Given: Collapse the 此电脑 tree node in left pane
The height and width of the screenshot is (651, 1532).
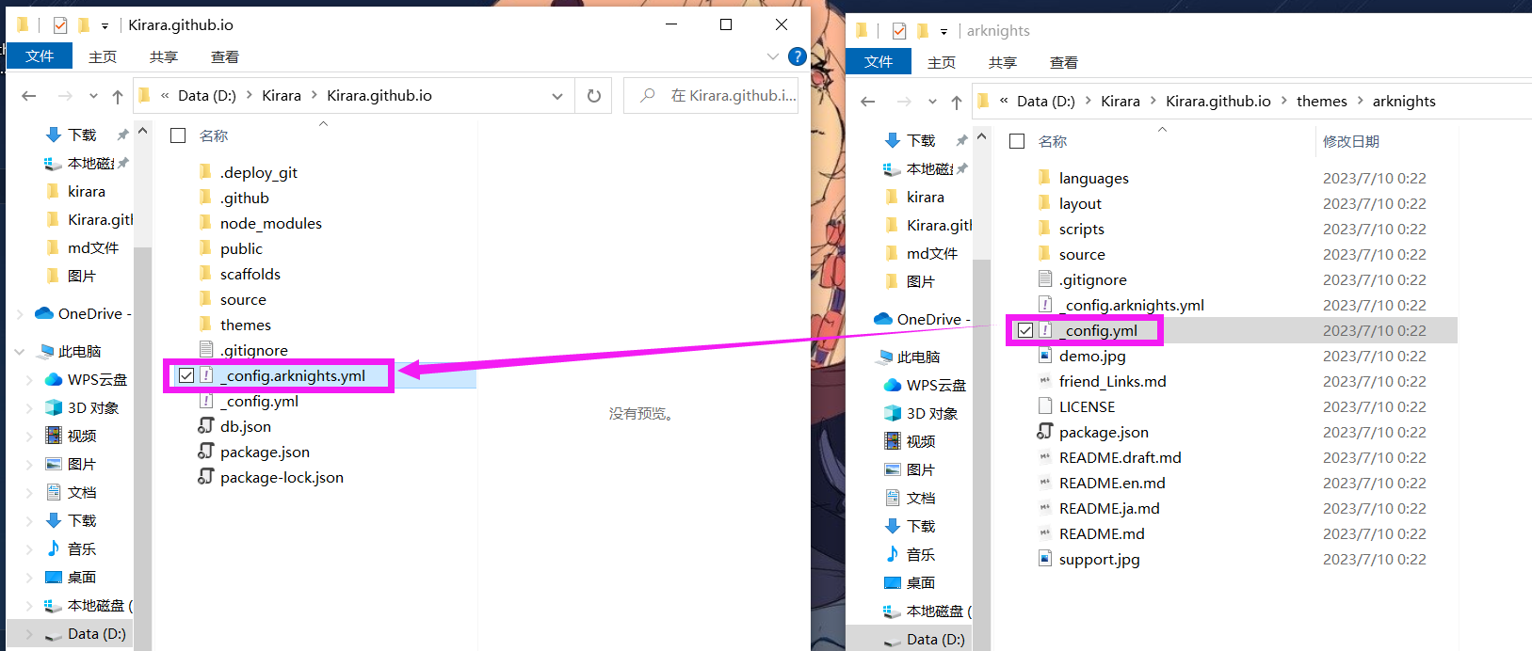Looking at the screenshot, I should tap(20, 351).
